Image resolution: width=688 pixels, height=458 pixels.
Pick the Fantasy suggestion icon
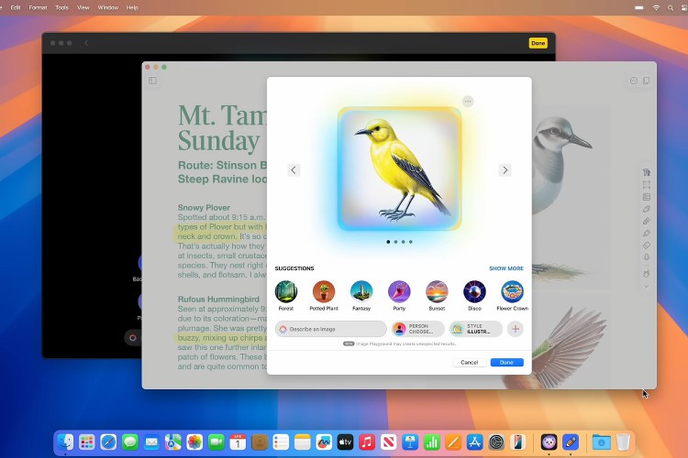[x=361, y=291]
